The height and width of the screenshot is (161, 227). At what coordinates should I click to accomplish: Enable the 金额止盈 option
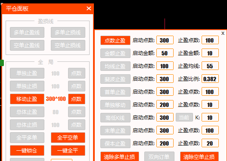(x=115, y=53)
